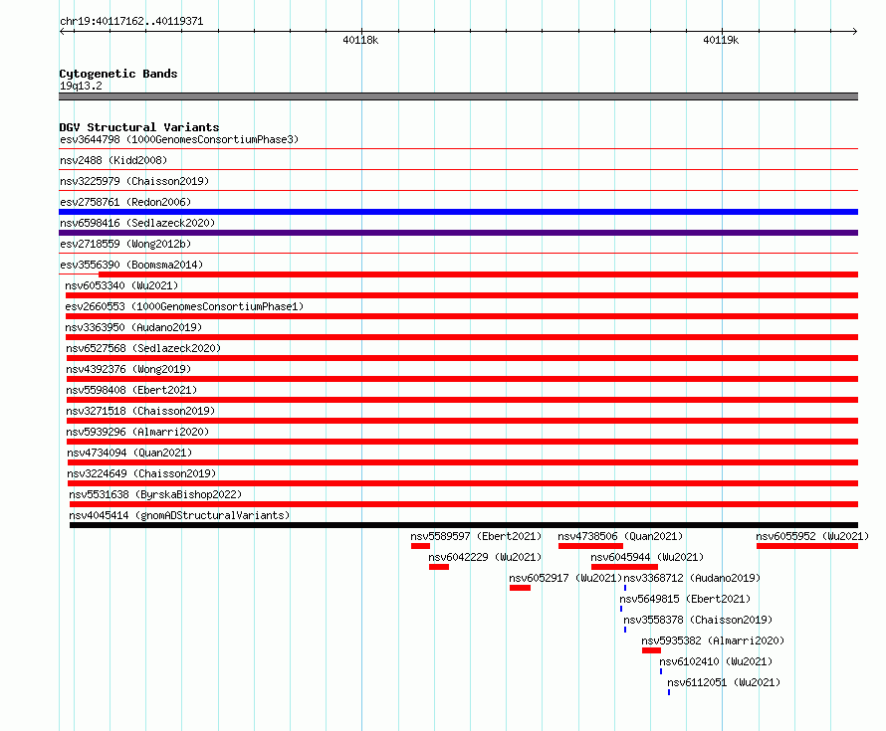
Task: Click nsv5939296 (Almarri2020) label
Action: [137, 432]
